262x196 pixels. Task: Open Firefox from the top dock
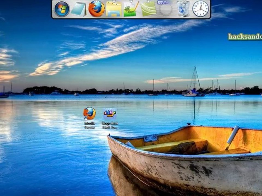point(96,9)
